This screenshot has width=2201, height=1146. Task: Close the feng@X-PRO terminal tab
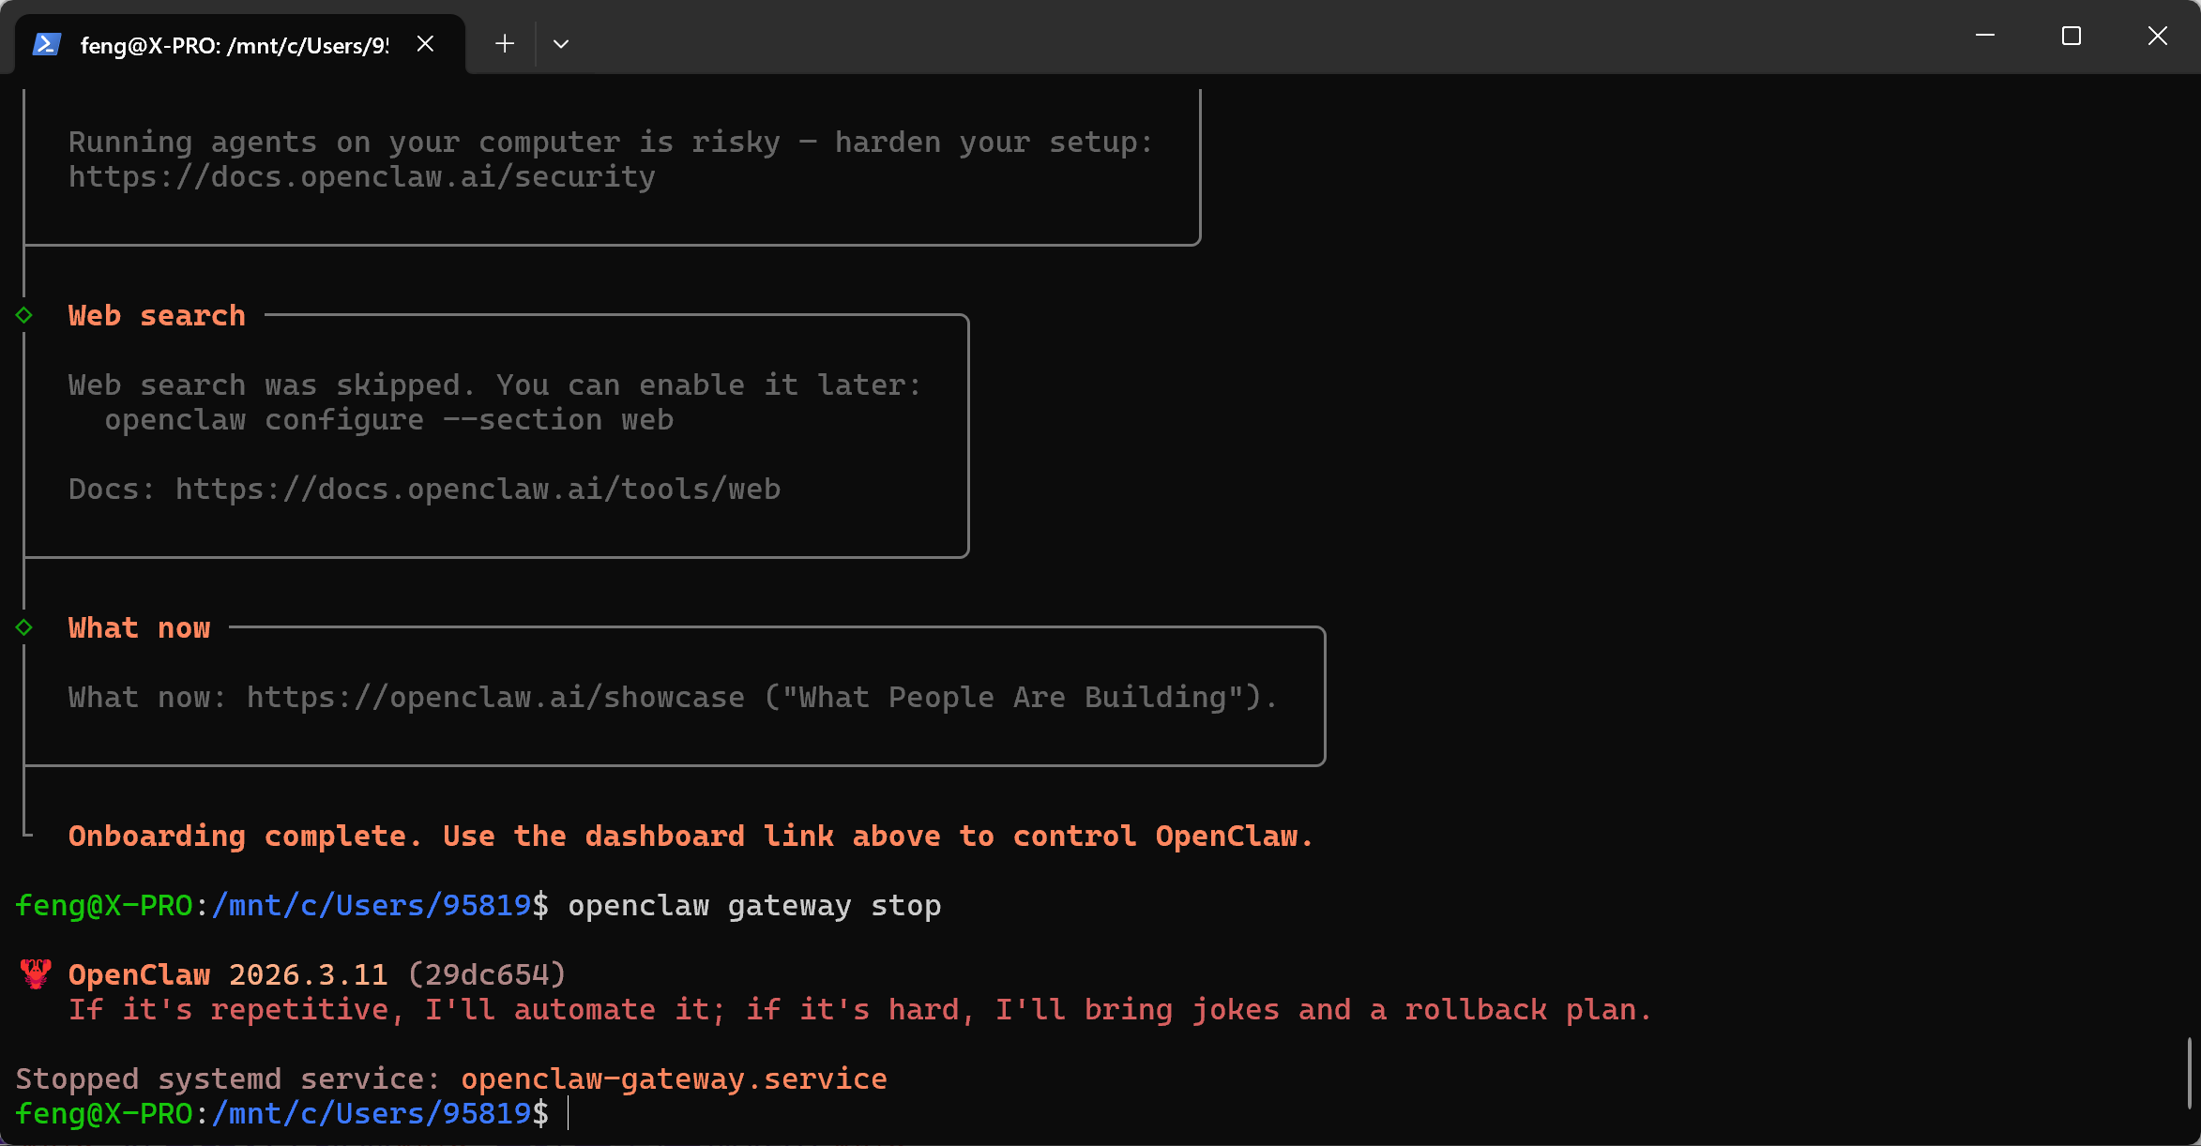[425, 44]
